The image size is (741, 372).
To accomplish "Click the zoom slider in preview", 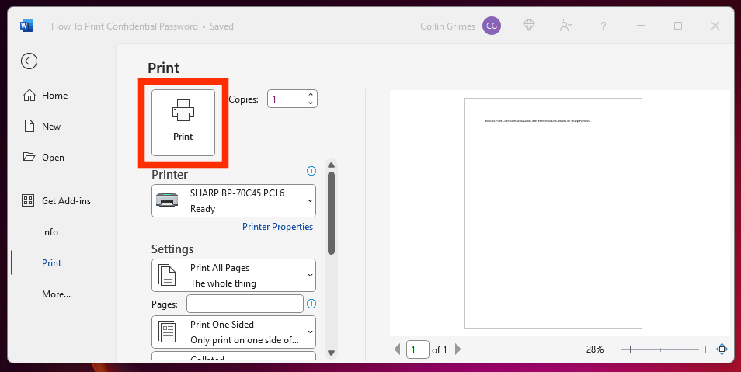I will (x=660, y=349).
